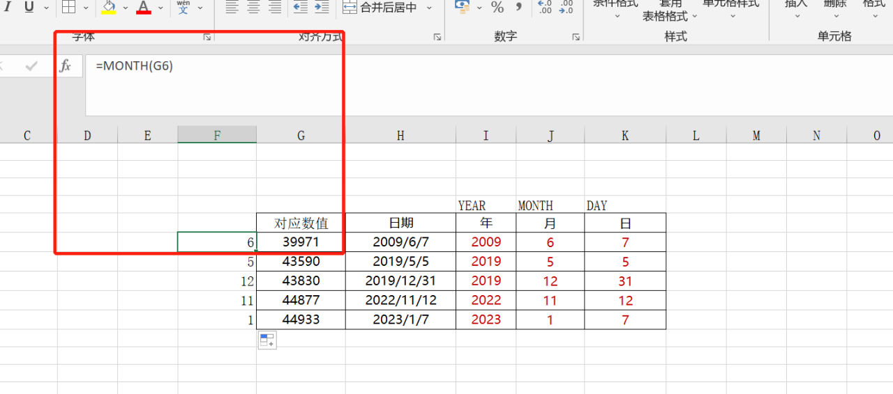Viewport: 893px width, 394px height.
Task: Open 对齐方式 alignment dialog launcher
Action: (437, 37)
